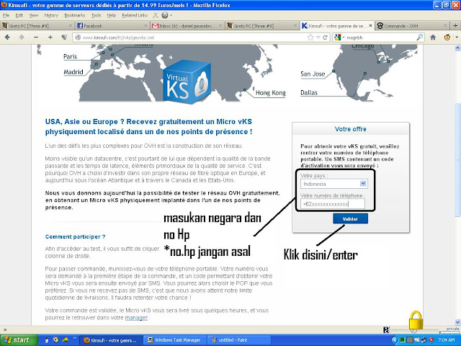Open the Votre pays dropdown showing Indonesia
Image resolution: width=461 pixels, height=346 pixels.
coord(334,184)
